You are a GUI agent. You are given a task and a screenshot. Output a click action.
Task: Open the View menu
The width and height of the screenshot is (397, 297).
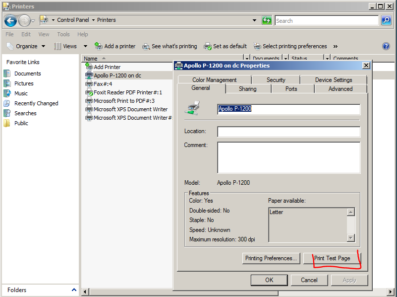(x=44, y=34)
